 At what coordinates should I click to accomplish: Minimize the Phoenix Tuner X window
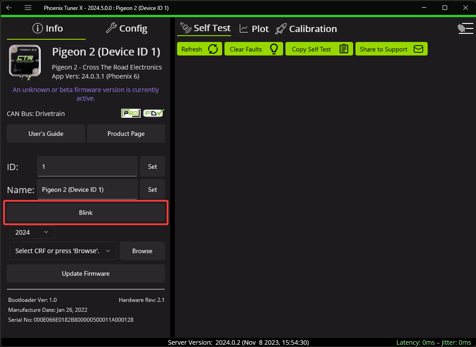click(424, 8)
